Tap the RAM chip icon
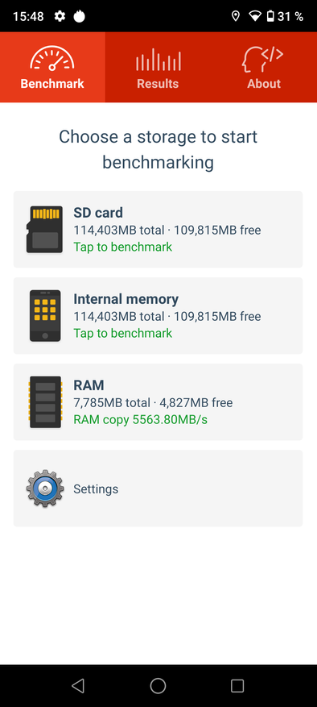Image resolution: width=317 pixels, height=707 pixels. pyautogui.click(x=44, y=401)
